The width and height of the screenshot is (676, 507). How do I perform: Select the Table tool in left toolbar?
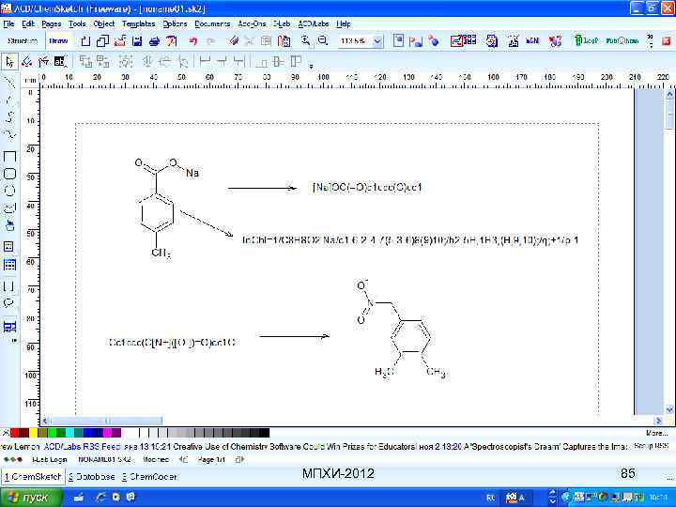click(9, 265)
